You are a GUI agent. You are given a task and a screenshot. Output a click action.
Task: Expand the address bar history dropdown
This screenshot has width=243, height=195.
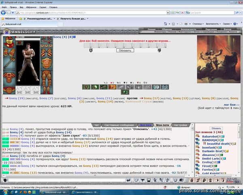click(168, 13)
